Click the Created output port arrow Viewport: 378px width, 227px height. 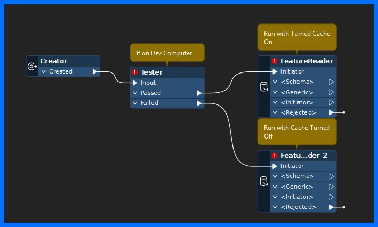click(x=95, y=71)
